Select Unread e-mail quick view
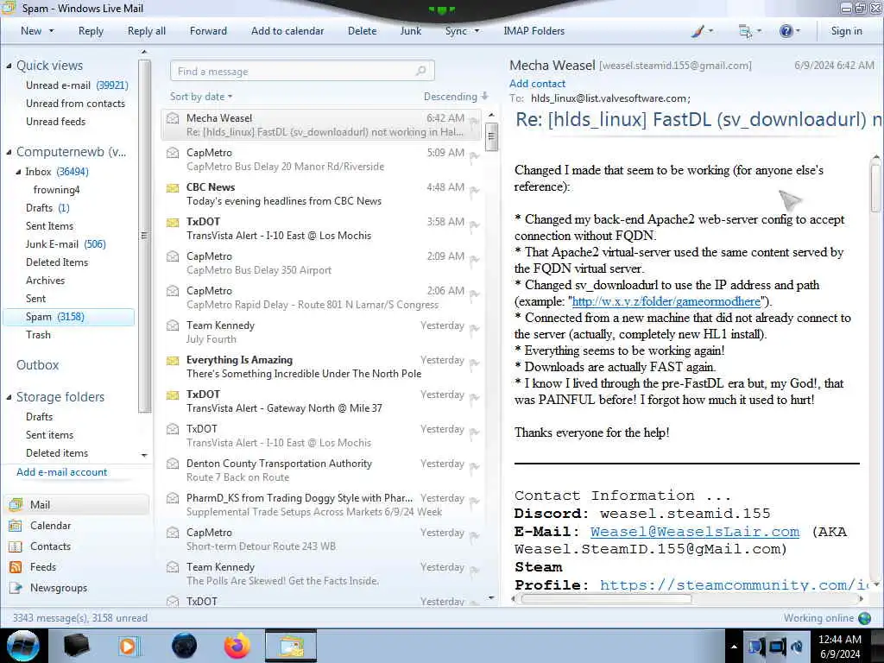Viewport: 884px width, 663px height. tap(77, 85)
